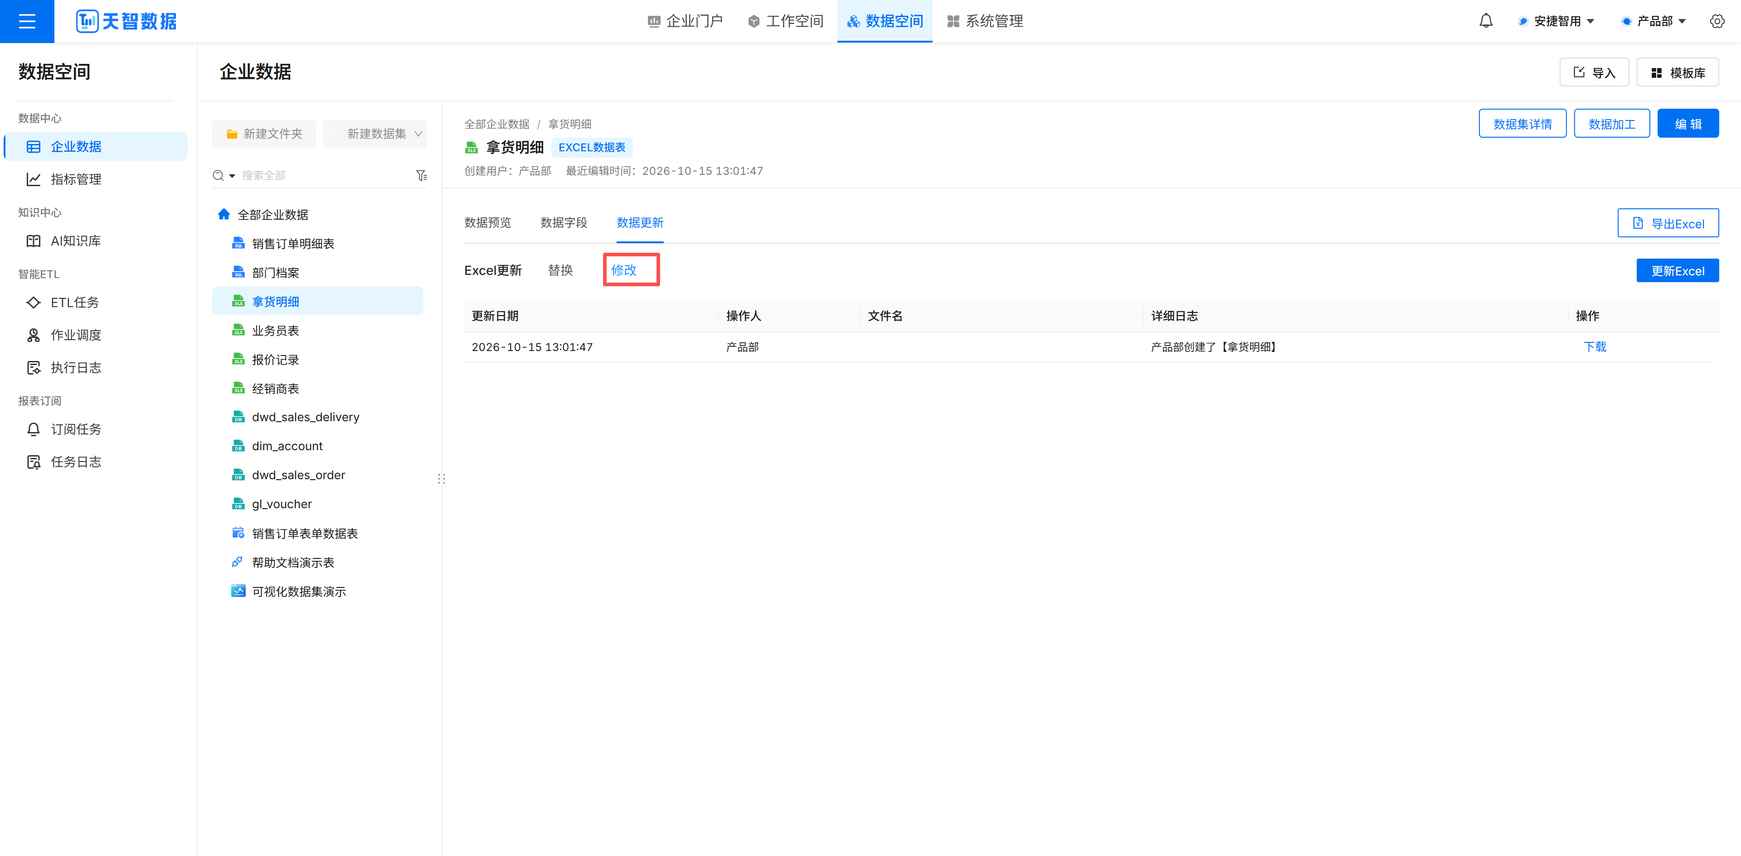1741x856 pixels.
Task: Open the 数据字段 tab
Action: (564, 223)
